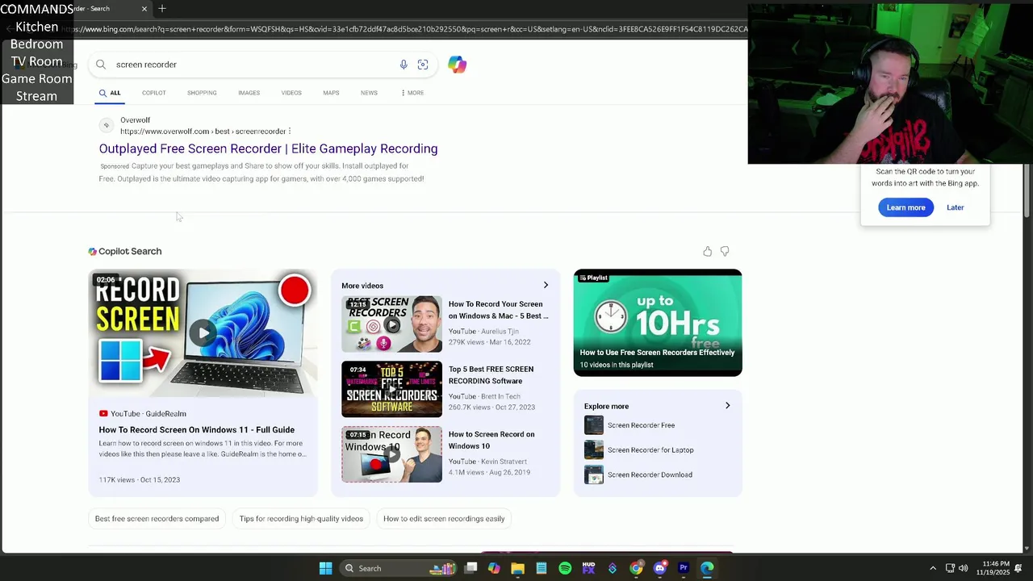Open Discord from the taskbar
Screen dimensions: 1033x581
(660, 568)
